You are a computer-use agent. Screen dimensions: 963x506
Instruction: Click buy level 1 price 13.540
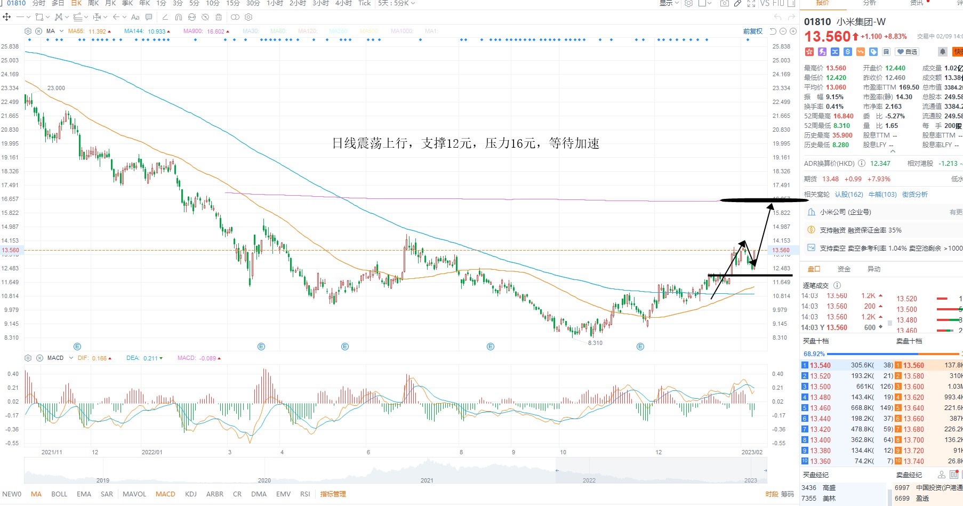(821, 365)
